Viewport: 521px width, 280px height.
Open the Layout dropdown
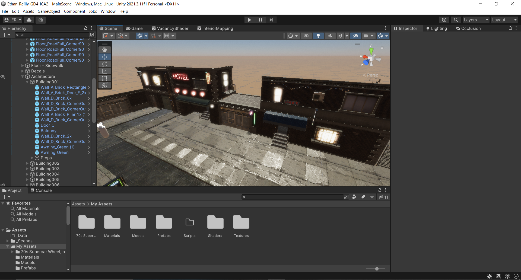coord(504,20)
